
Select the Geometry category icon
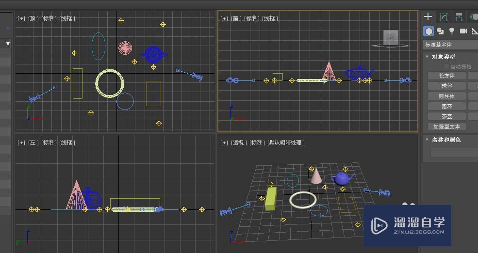[x=429, y=31]
